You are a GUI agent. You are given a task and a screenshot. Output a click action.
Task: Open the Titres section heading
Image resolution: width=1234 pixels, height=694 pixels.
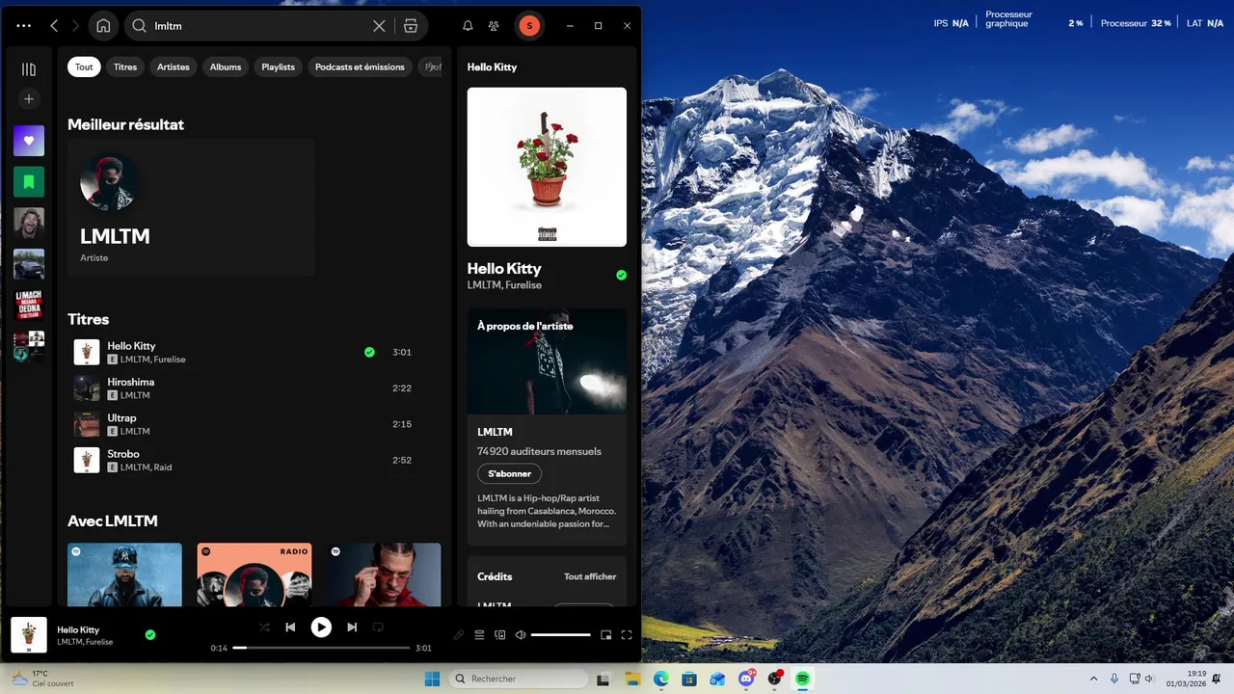[88, 319]
